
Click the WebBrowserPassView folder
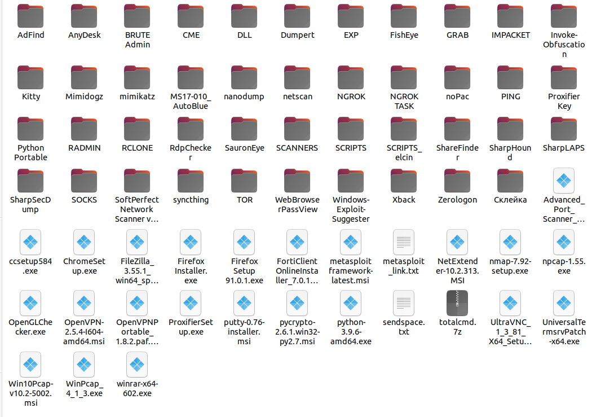(x=298, y=181)
